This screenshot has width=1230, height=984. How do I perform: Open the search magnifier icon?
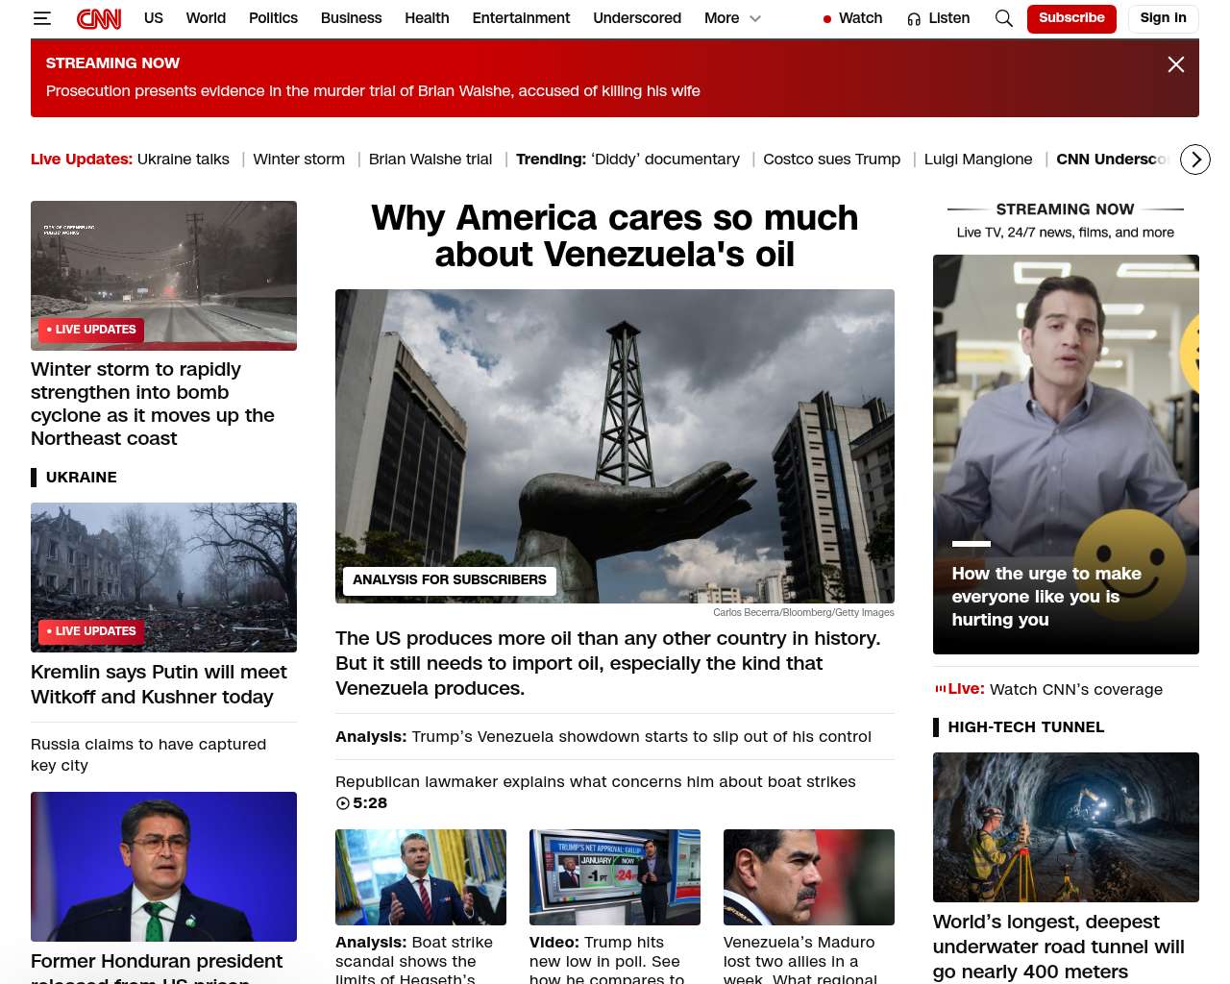click(1003, 18)
